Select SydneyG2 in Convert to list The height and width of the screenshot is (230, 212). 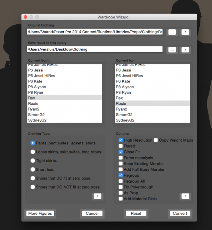[x=152, y=120]
